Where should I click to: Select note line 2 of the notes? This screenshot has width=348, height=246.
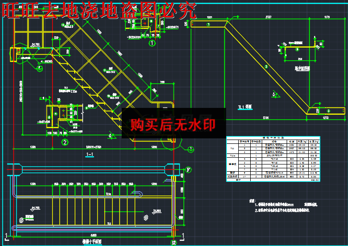coord(282,210)
